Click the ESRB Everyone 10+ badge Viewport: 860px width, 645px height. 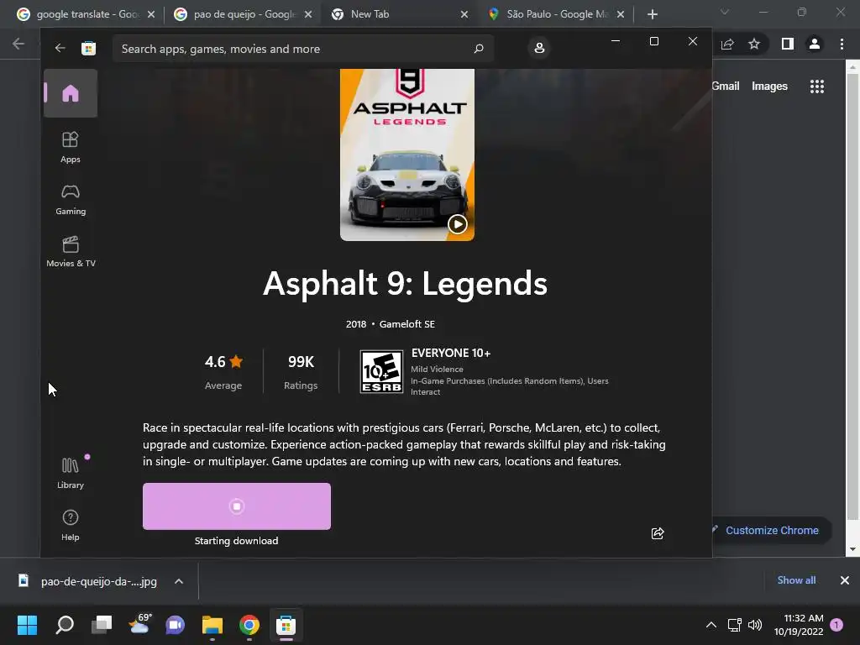(381, 372)
